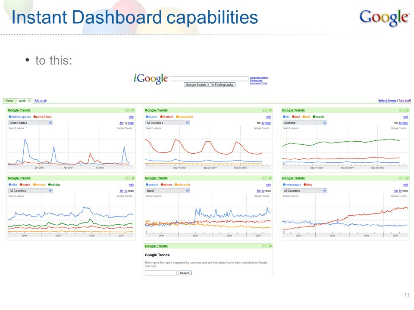
Task: Switch to the Home tab
Action: pos(9,101)
